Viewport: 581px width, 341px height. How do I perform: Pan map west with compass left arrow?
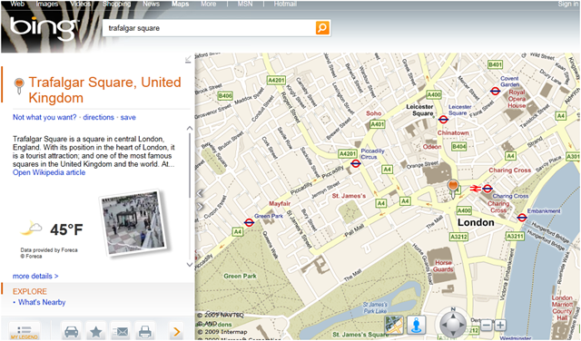pos(443,326)
